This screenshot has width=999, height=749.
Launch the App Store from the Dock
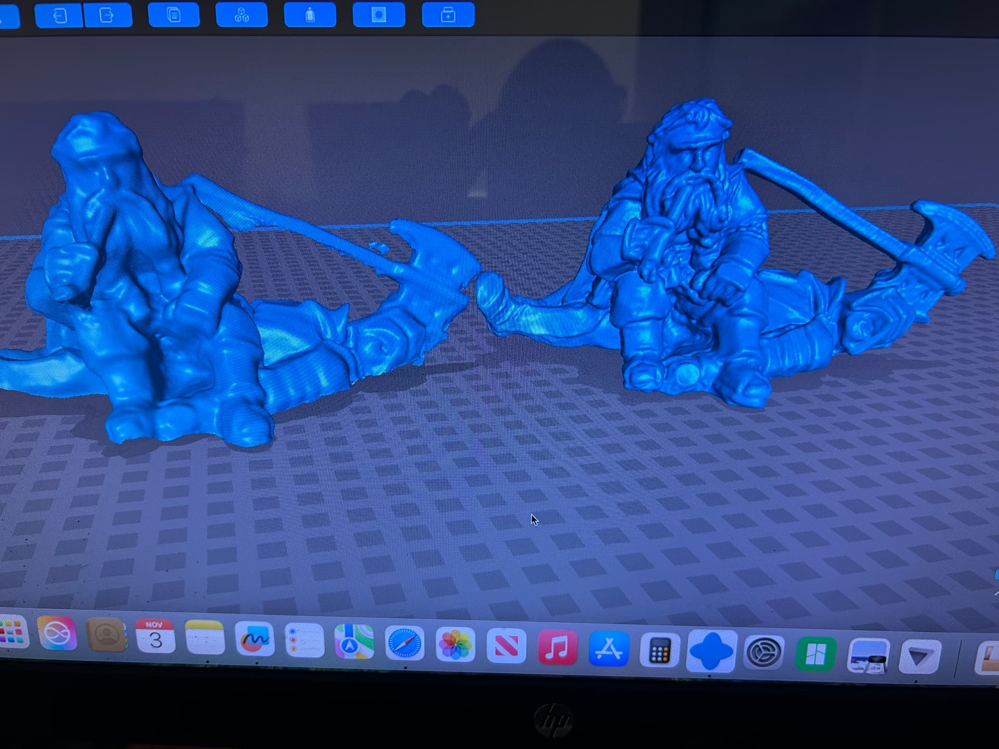pos(608,649)
